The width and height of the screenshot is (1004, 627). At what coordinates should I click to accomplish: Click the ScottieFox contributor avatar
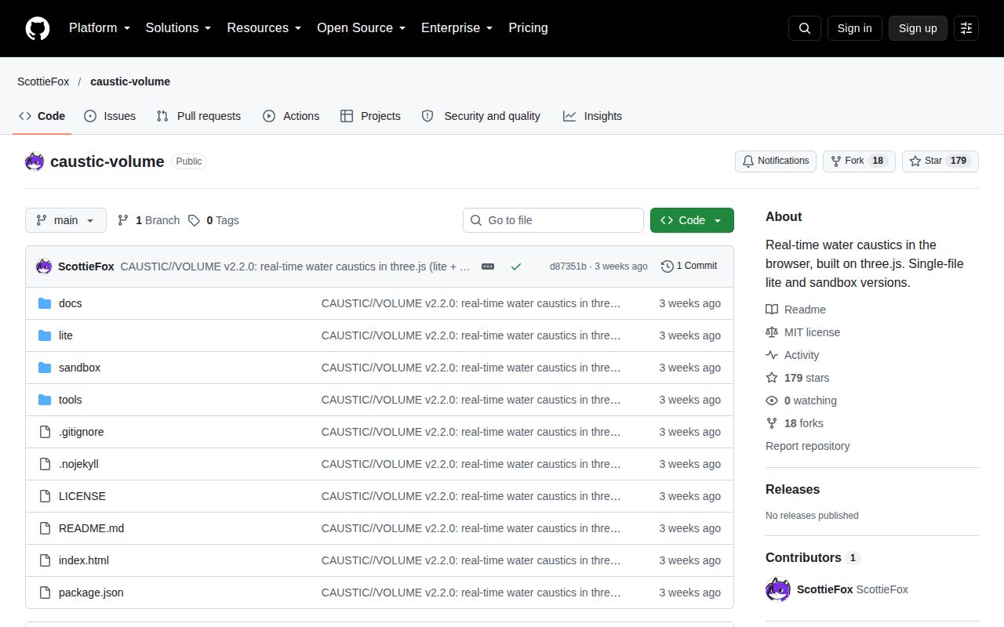[x=778, y=589]
